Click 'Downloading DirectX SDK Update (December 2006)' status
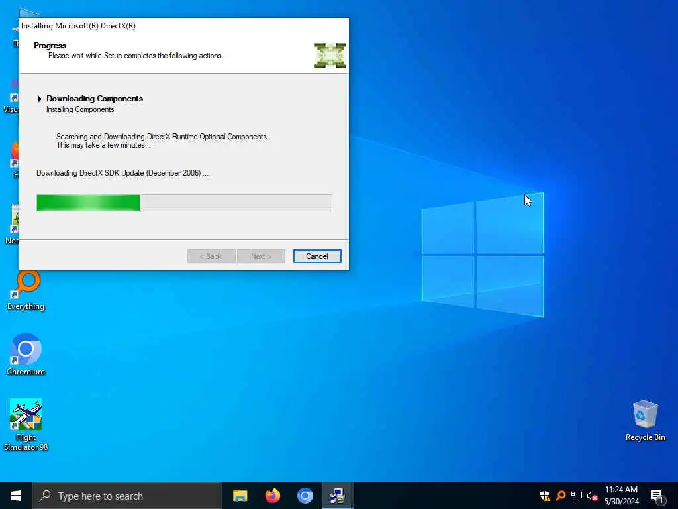Screen dimensions: 678x509 pos(122,173)
